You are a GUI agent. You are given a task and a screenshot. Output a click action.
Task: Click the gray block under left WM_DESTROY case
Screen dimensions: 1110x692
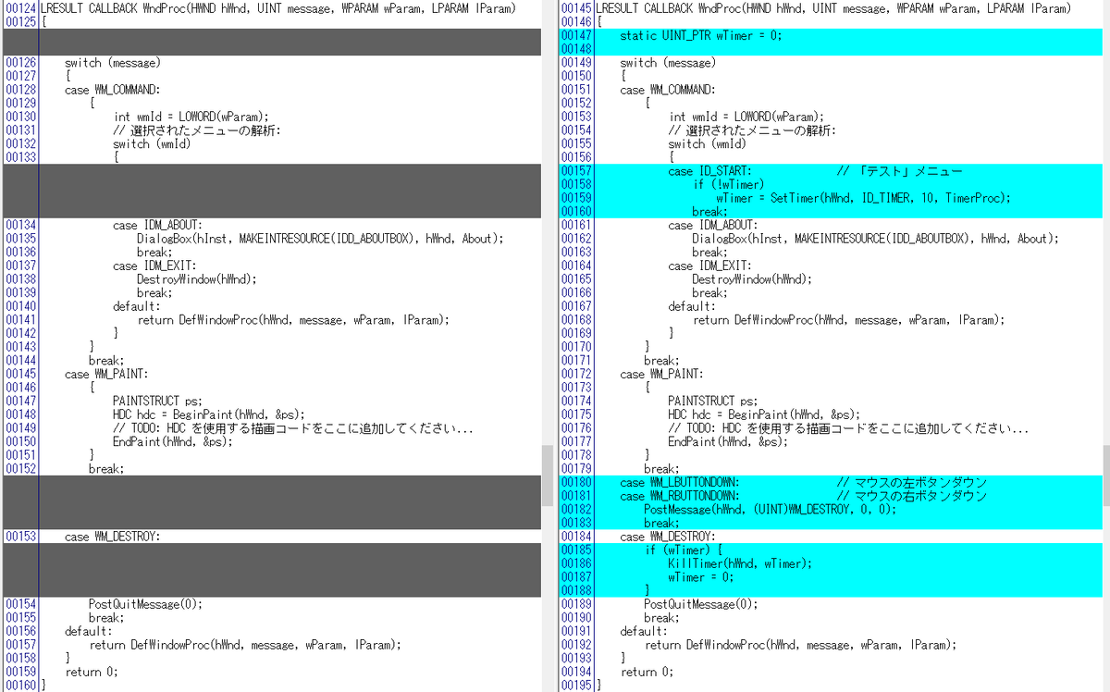(277, 569)
